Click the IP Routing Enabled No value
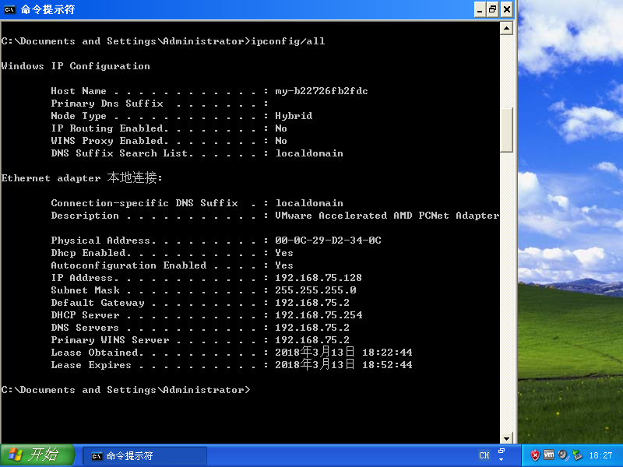 click(x=281, y=128)
